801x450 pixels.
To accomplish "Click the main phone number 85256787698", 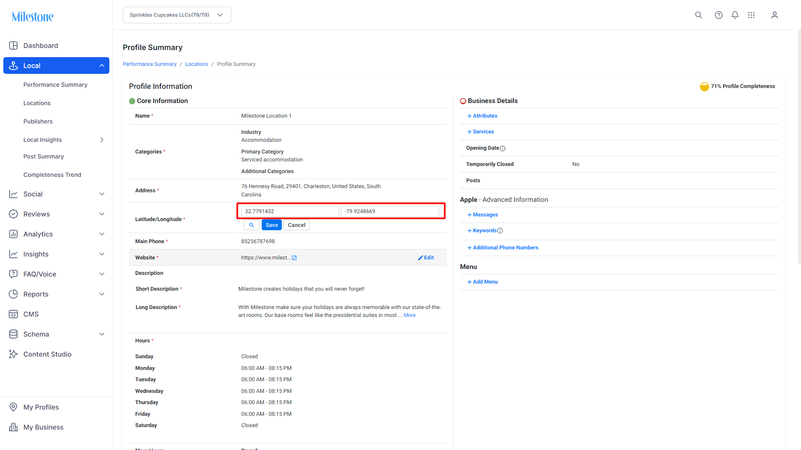I will click(258, 241).
